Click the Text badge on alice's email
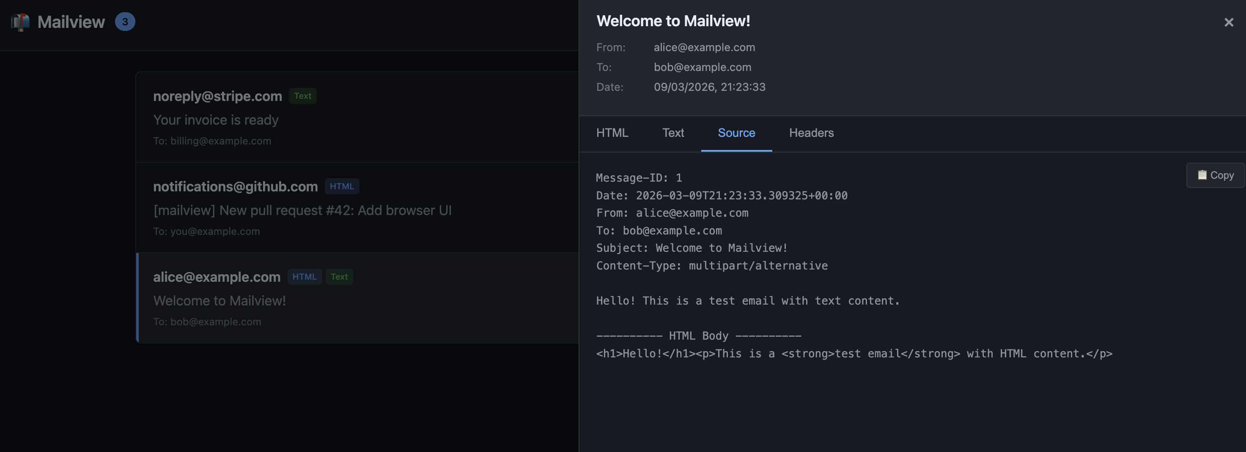 click(x=339, y=277)
